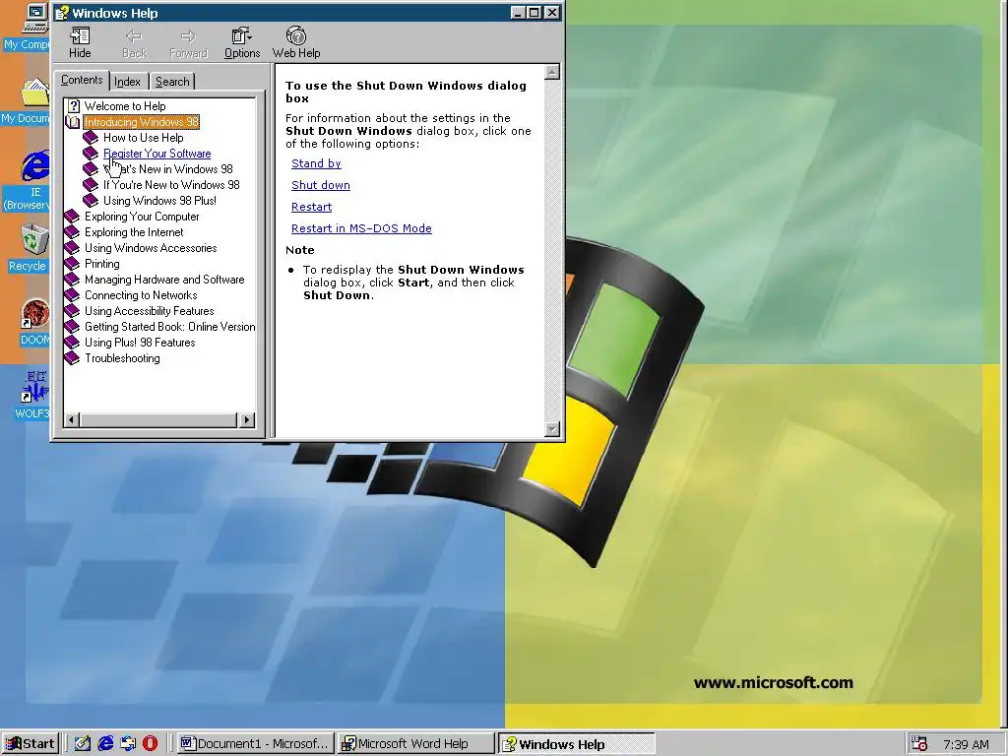The image size is (1008, 756).
Task: Click the 7:39 AM system clock
Action: [x=967, y=744]
